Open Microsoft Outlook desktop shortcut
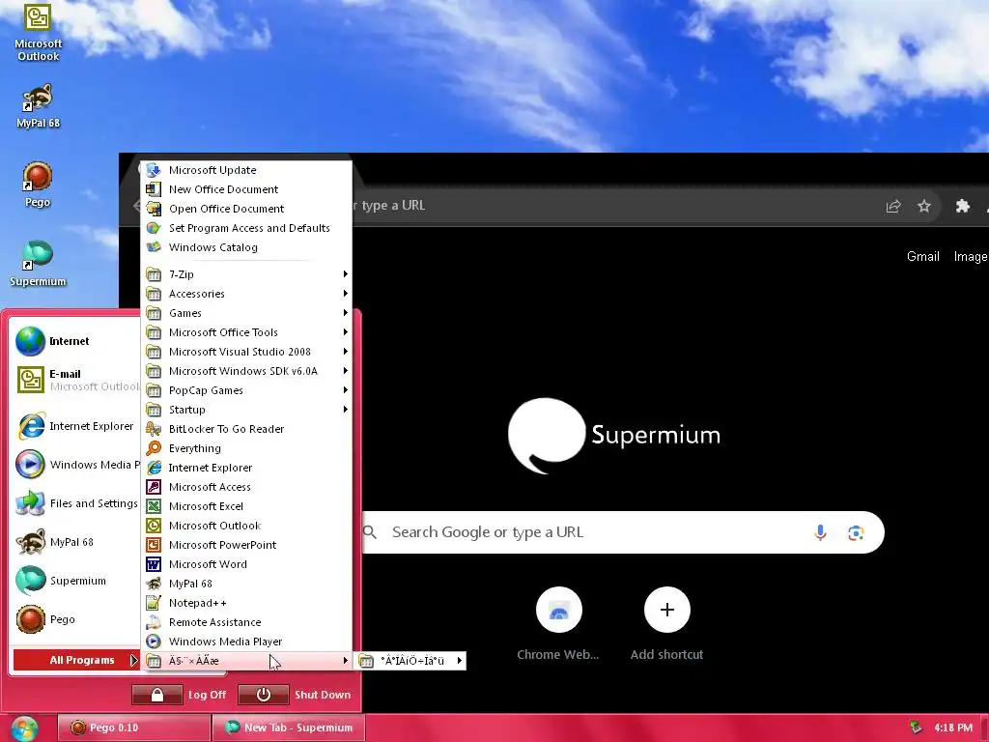The width and height of the screenshot is (989, 742). [x=38, y=32]
